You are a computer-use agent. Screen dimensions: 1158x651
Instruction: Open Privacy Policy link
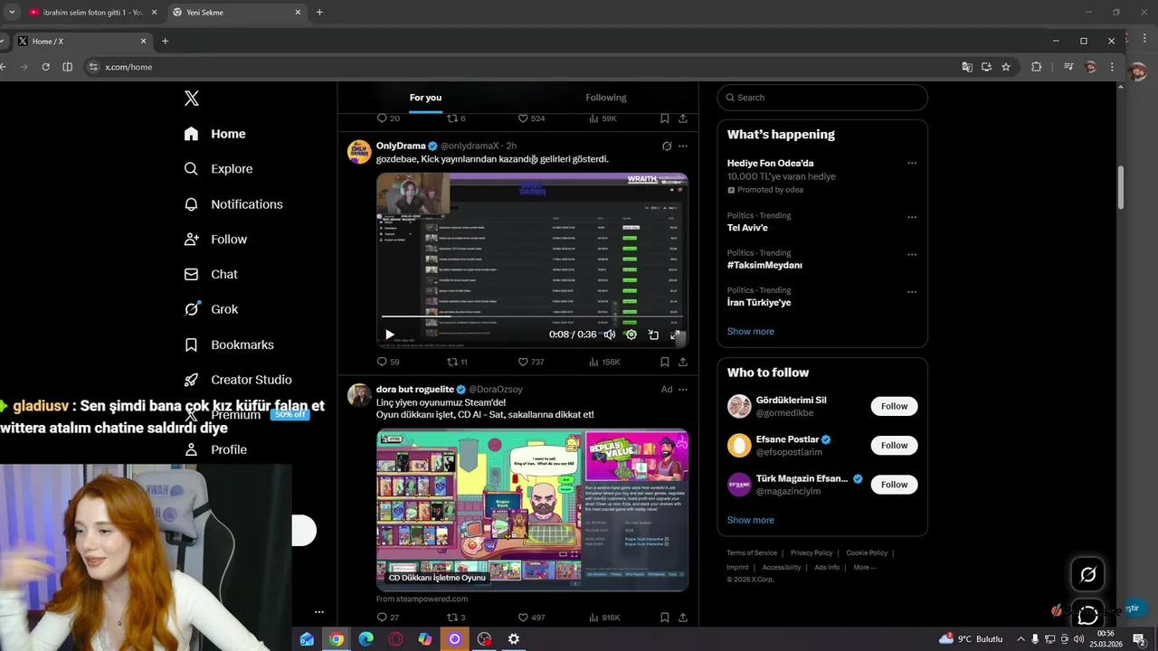coord(812,552)
